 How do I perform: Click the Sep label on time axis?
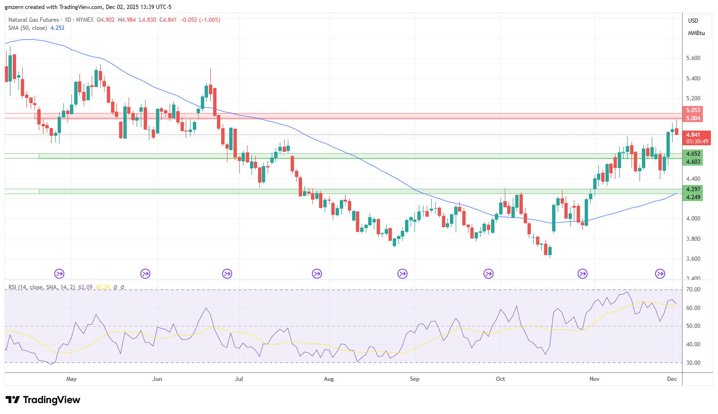point(415,379)
